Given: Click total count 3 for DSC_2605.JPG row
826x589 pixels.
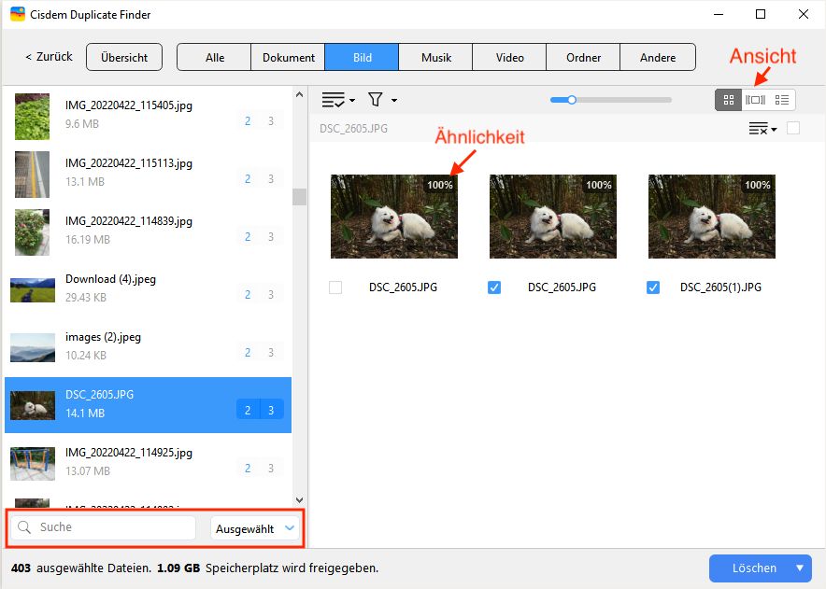Looking at the screenshot, I should [x=271, y=410].
